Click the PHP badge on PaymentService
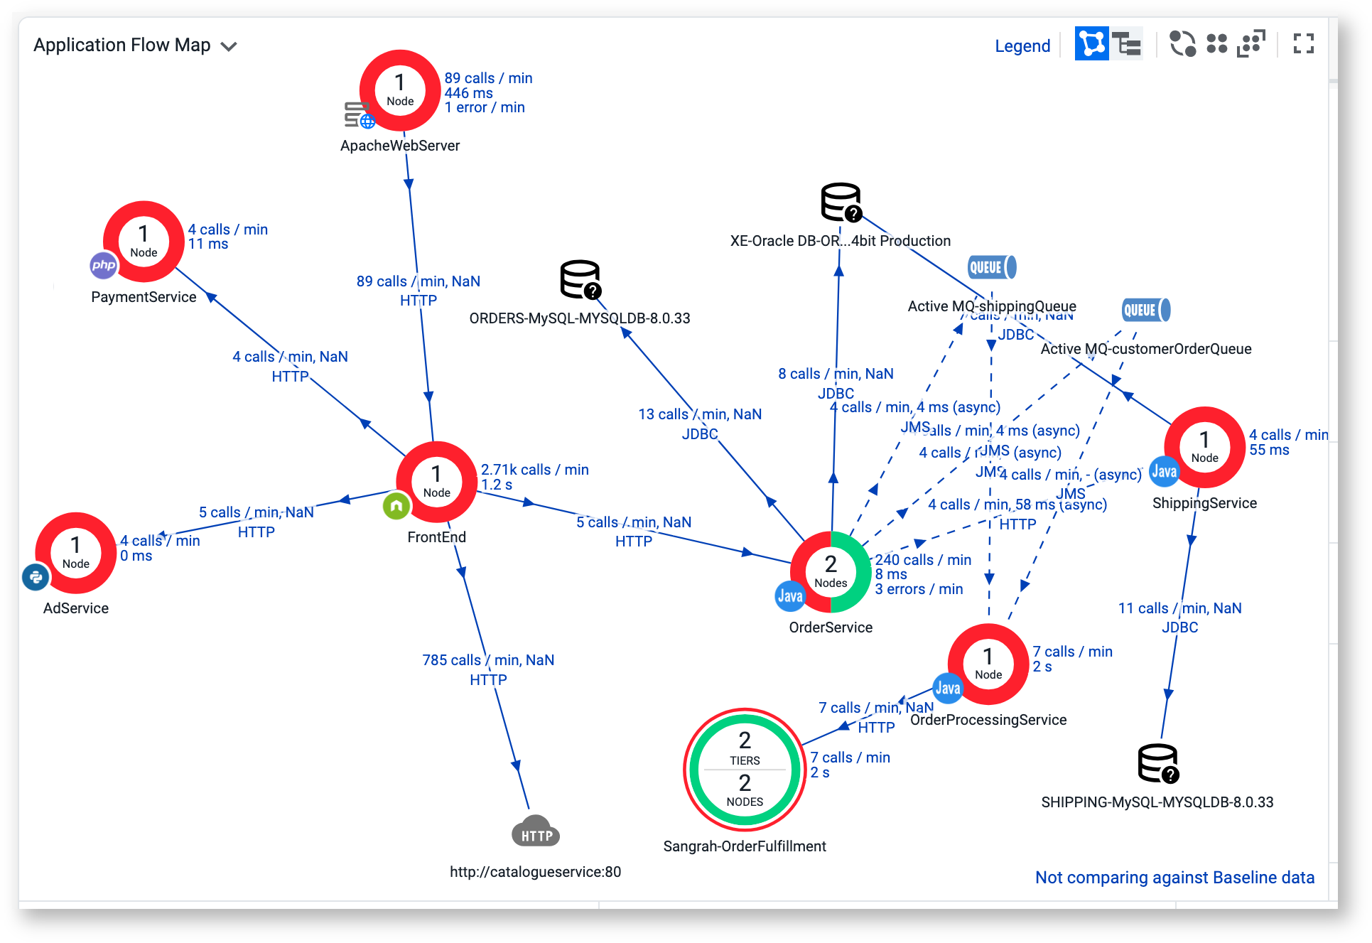This screenshot has height=943, width=1372. (104, 266)
